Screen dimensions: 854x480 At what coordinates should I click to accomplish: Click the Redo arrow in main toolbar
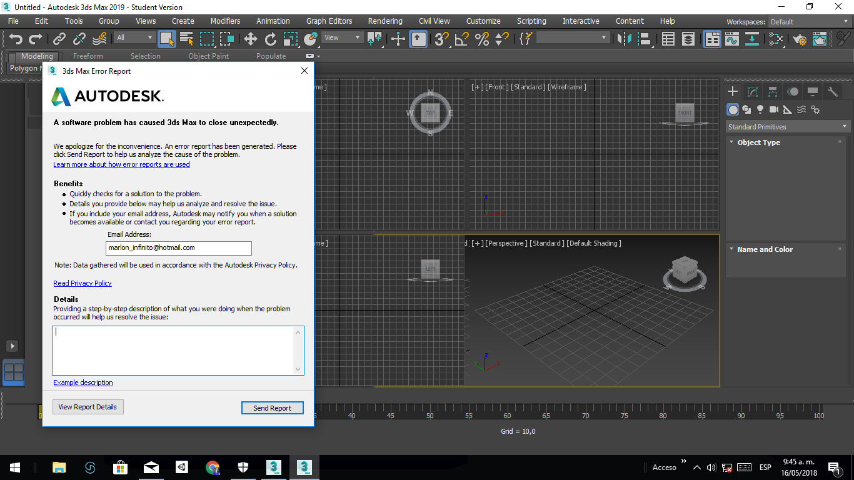[x=36, y=39]
